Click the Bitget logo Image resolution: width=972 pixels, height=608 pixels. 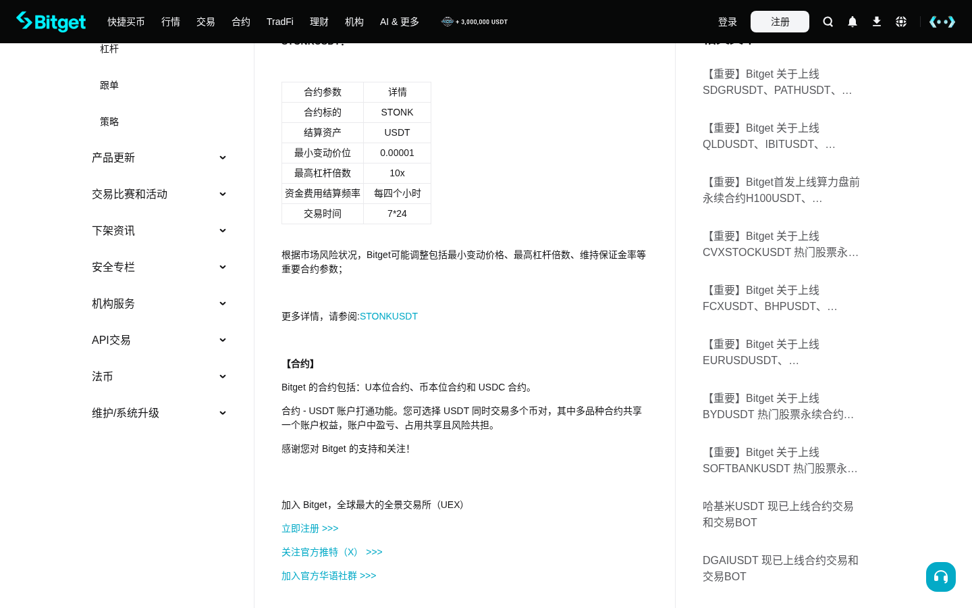tap(51, 22)
